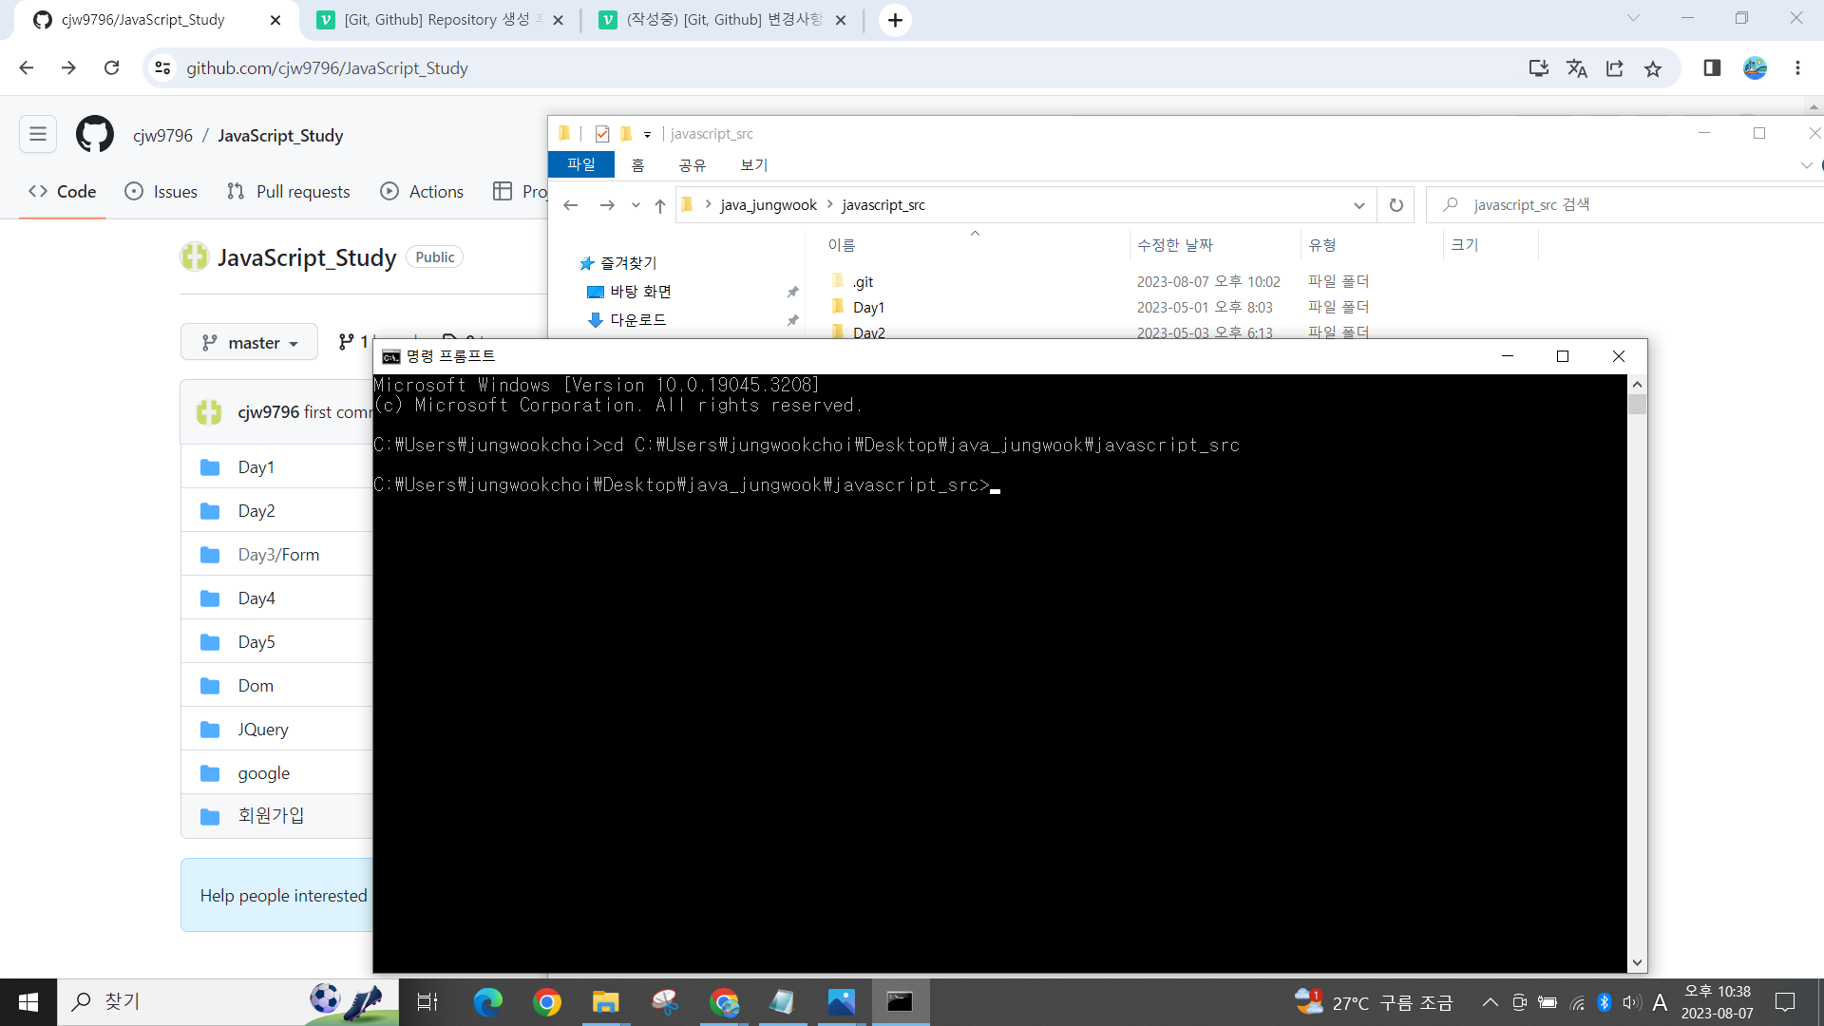The width and height of the screenshot is (1824, 1026).
Task: Expand the Quick Access Toolbar customize chevron
Action: tap(647, 134)
